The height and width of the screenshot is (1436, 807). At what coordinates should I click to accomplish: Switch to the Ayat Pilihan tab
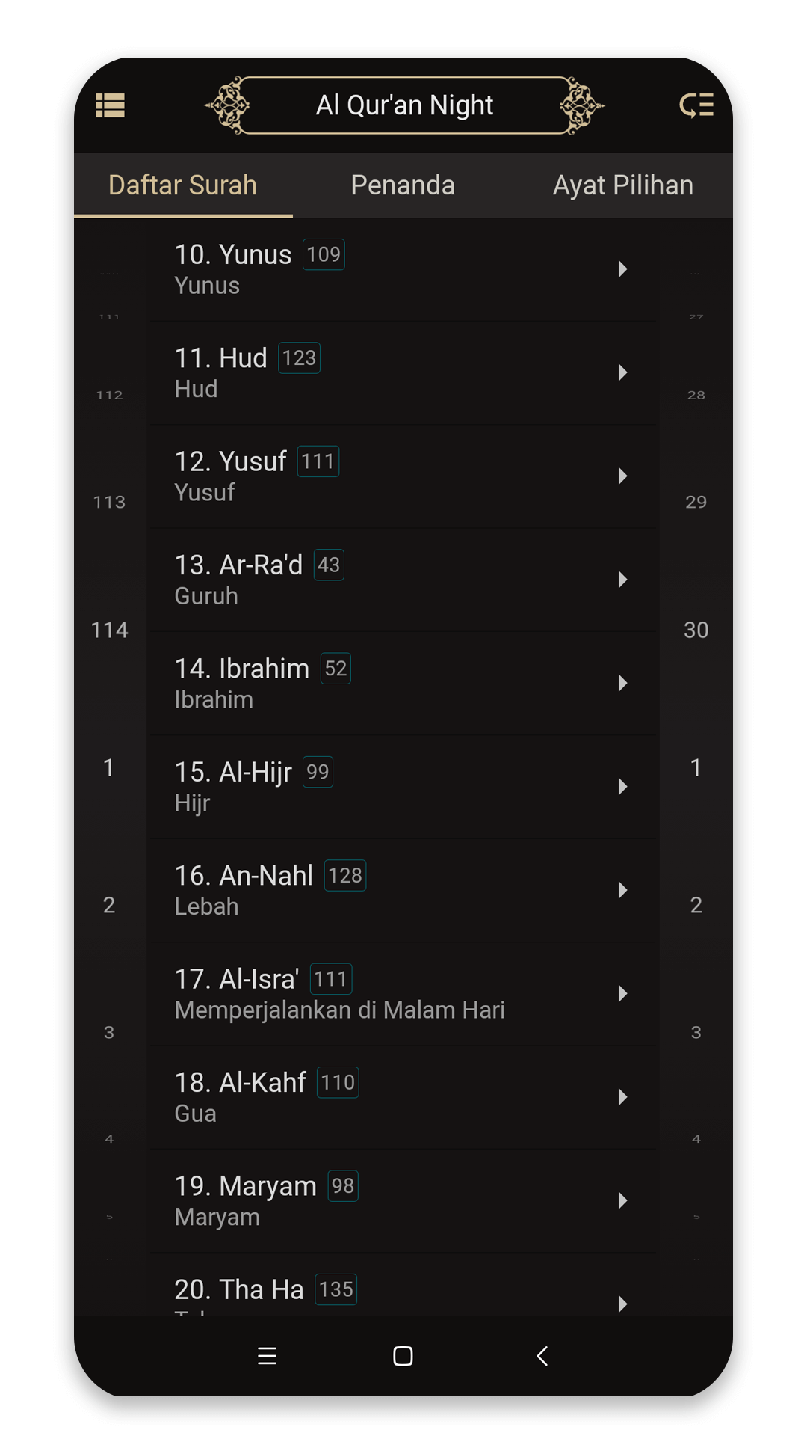622,185
